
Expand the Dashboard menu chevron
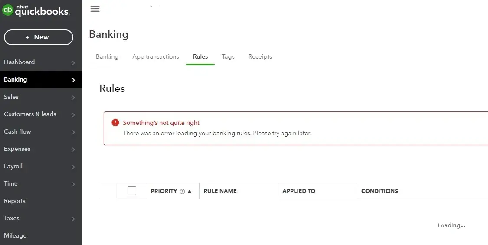click(73, 62)
